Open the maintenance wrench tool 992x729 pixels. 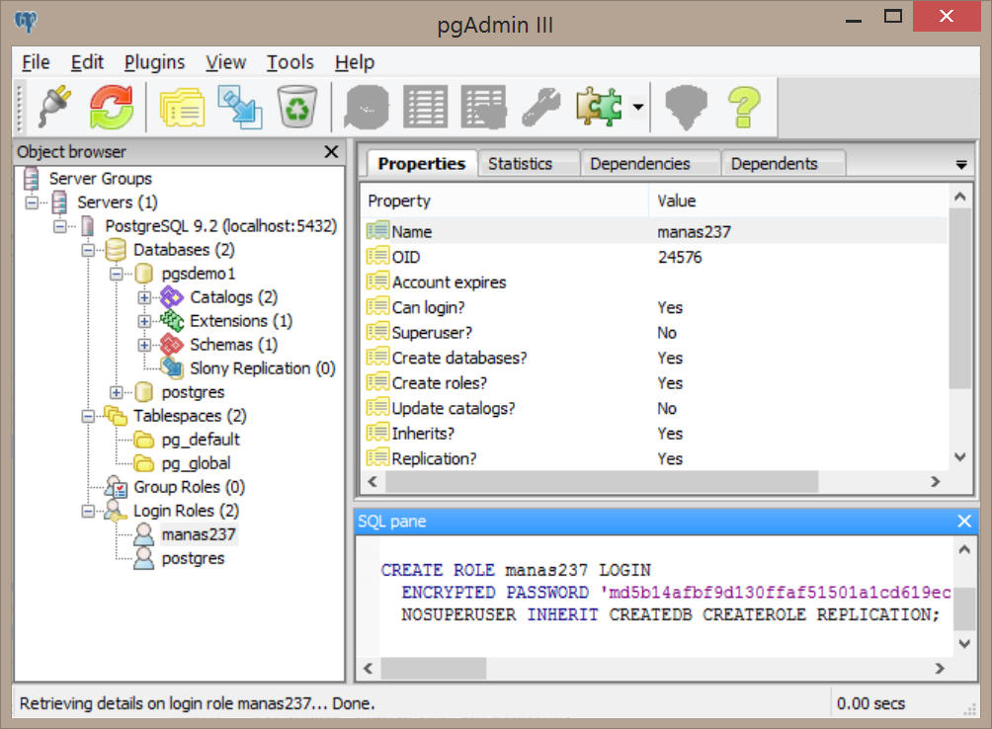pyautogui.click(x=541, y=107)
